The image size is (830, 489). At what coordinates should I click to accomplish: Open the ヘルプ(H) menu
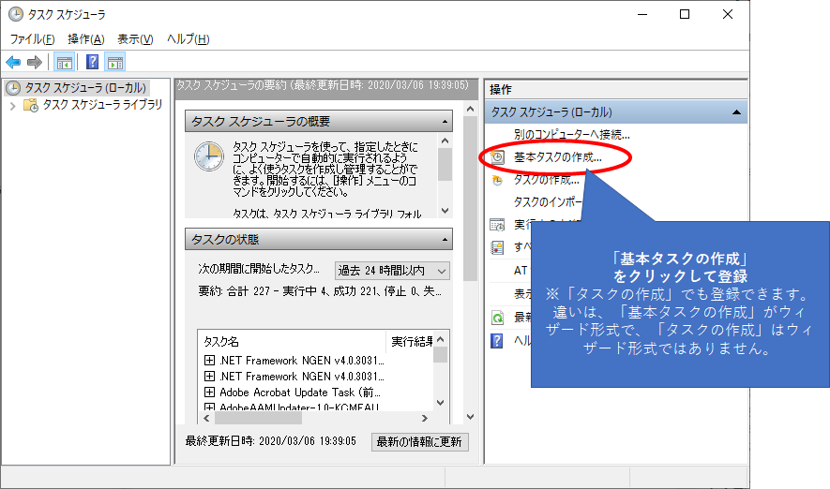[x=188, y=39]
